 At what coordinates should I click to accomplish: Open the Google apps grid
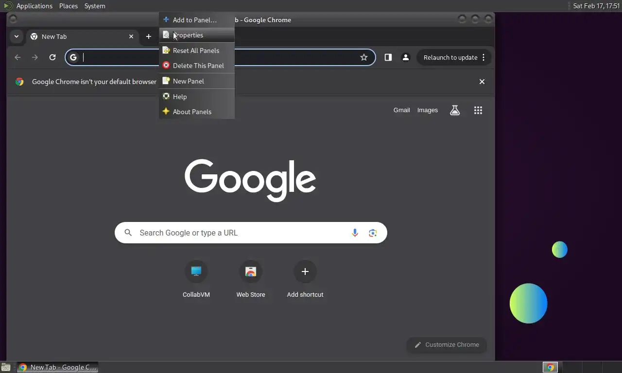pyautogui.click(x=478, y=110)
